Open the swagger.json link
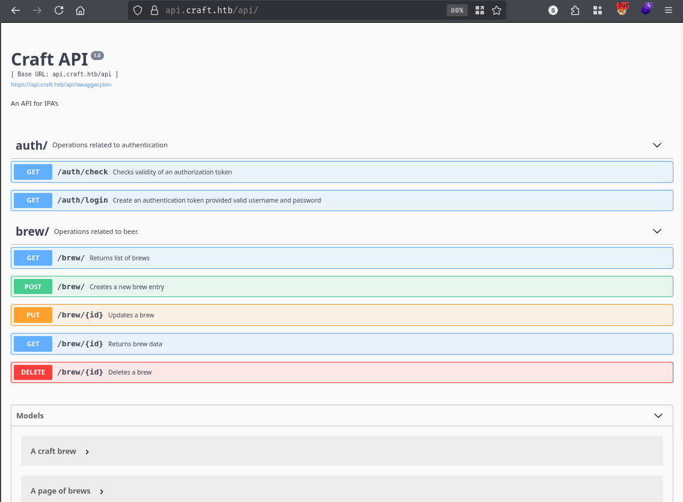The image size is (683, 502). (61, 85)
